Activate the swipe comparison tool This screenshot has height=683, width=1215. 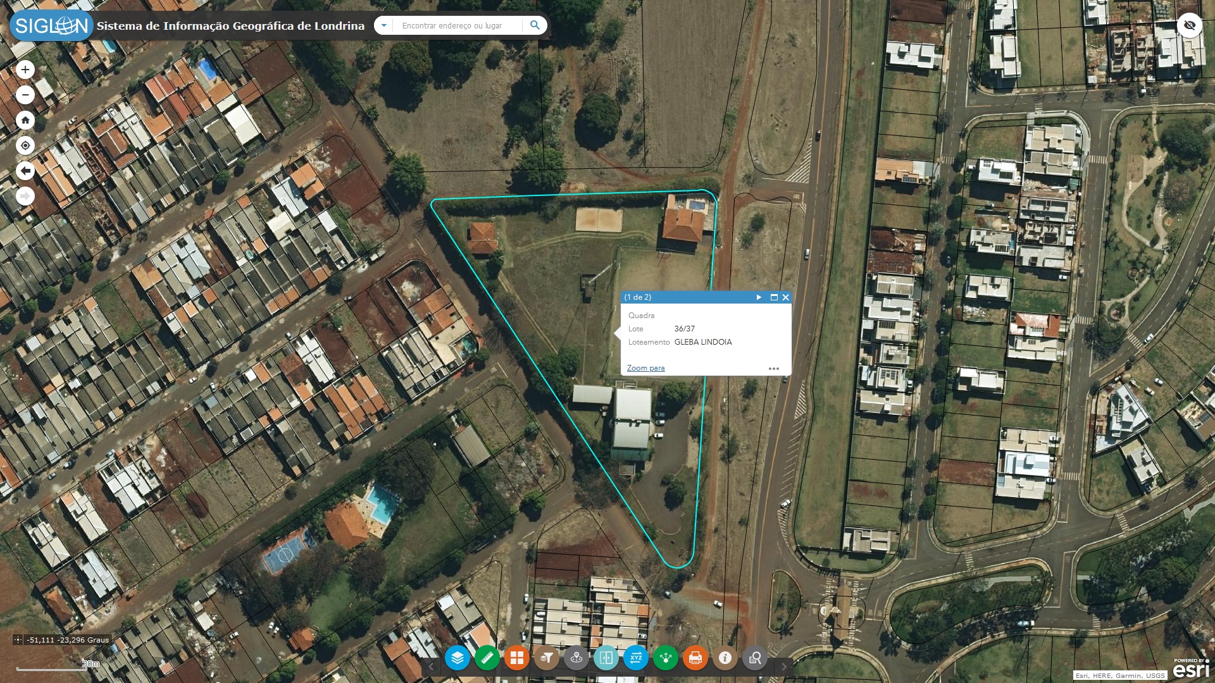coord(606,658)
